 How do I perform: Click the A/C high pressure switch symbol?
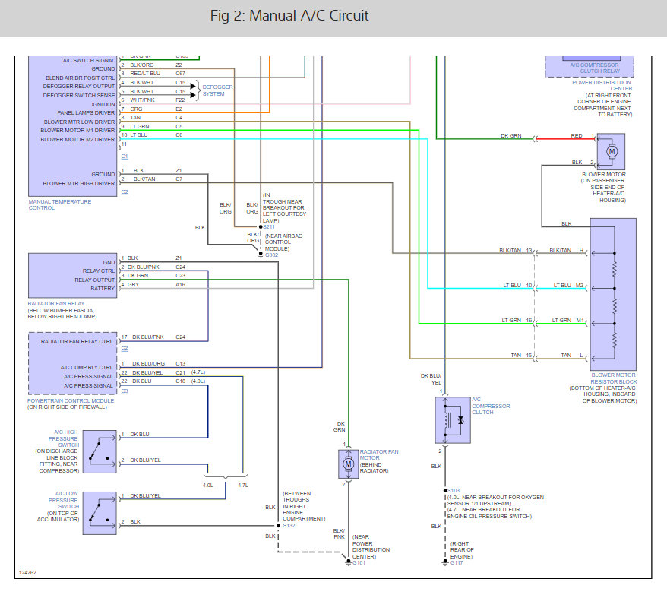(x=100, y=451)
